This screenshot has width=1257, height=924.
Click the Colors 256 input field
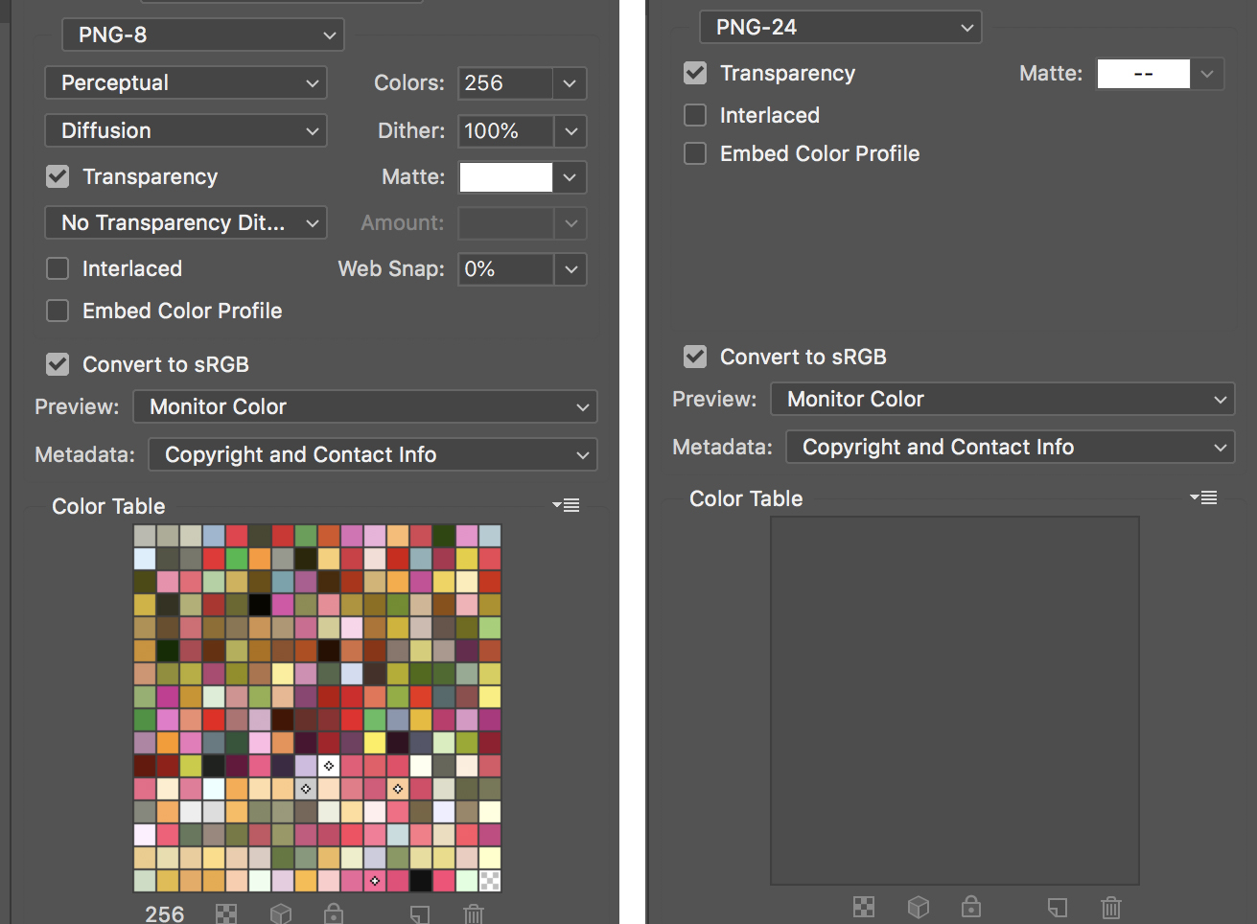(505, 83)
